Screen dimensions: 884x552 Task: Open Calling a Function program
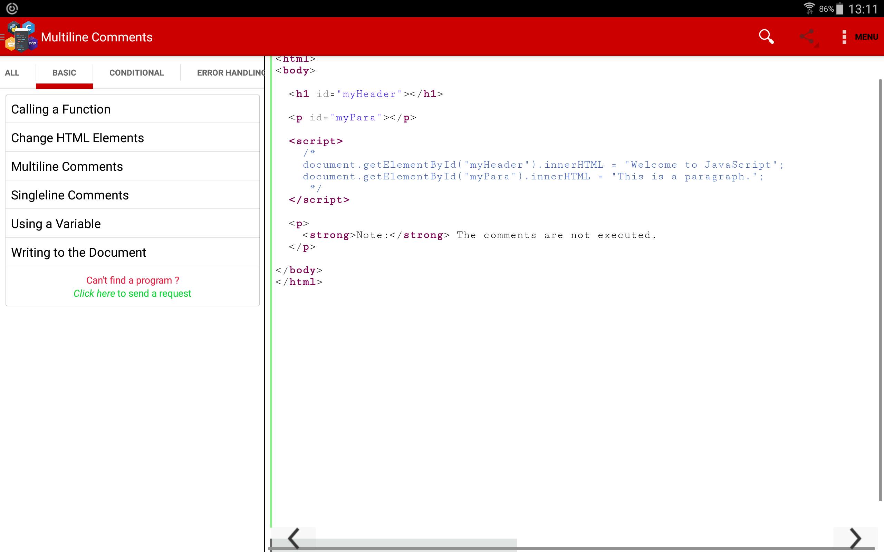point(133,109)
